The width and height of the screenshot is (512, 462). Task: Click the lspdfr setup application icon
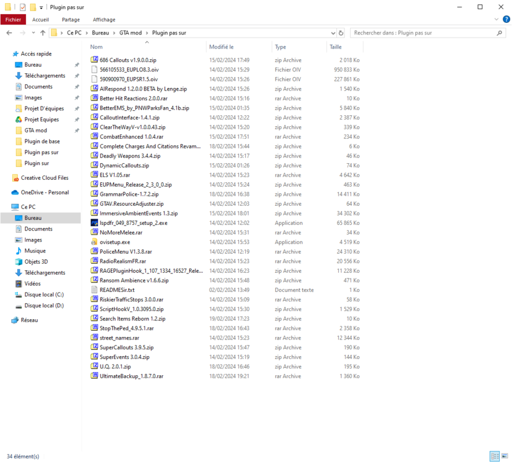tap(94, 222)
